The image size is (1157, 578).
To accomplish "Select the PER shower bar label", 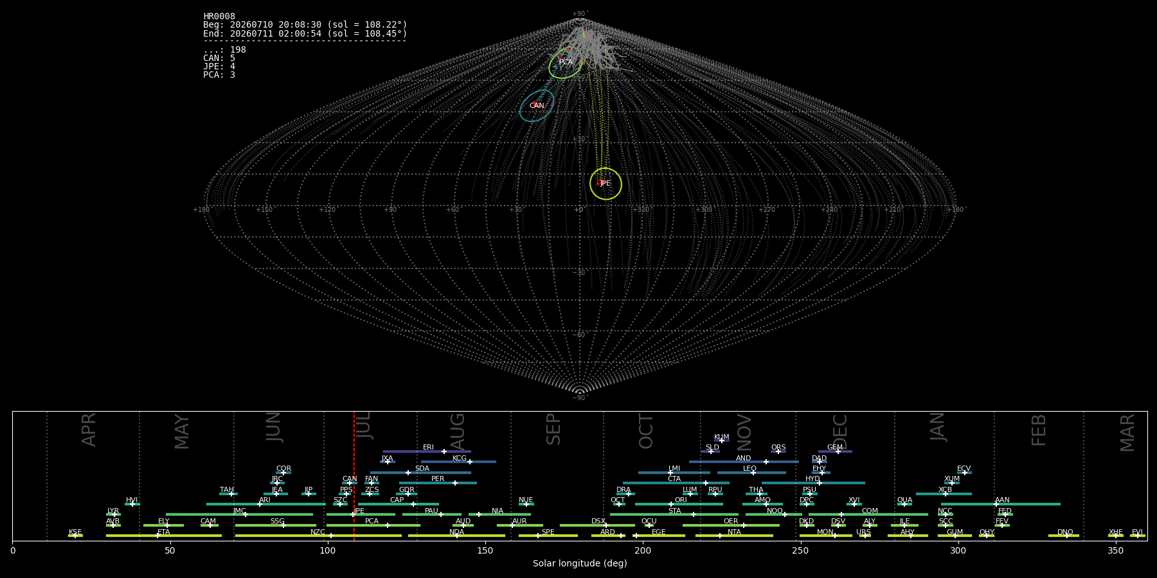I will point(438,479).
